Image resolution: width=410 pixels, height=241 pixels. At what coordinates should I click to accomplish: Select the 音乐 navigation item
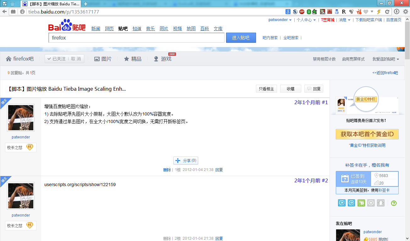coord(150,28)
